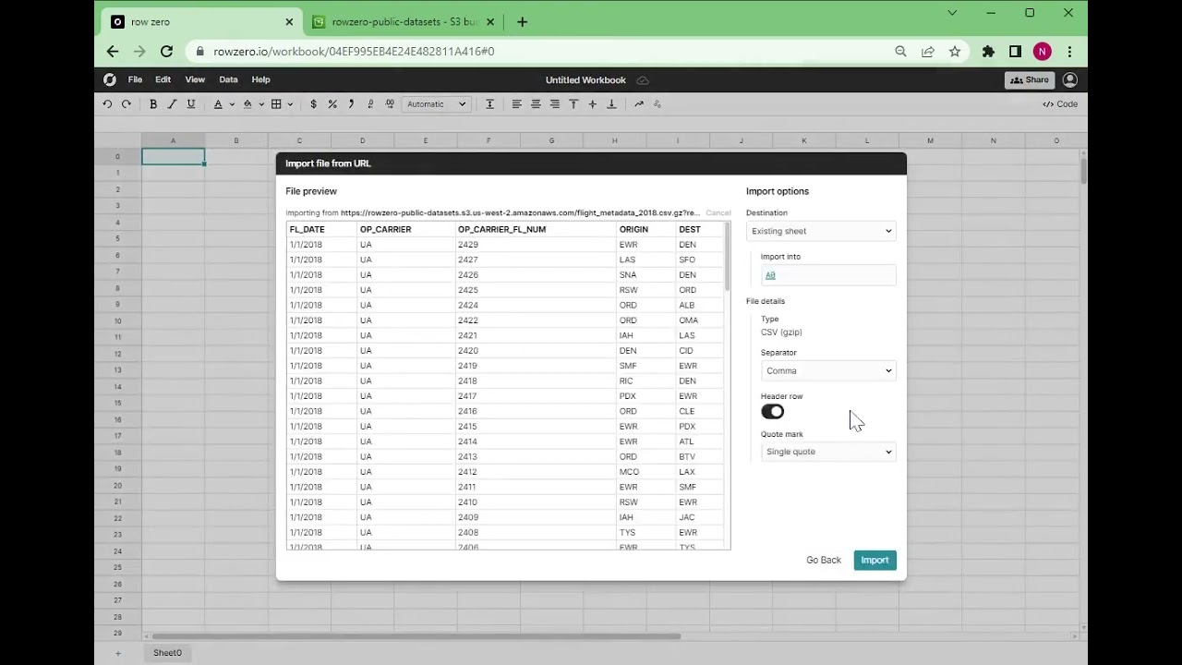Image resolution: width=1182 pixels, height=665 pixels.
Task: Decrease decimal places
Action: point(370,104)
